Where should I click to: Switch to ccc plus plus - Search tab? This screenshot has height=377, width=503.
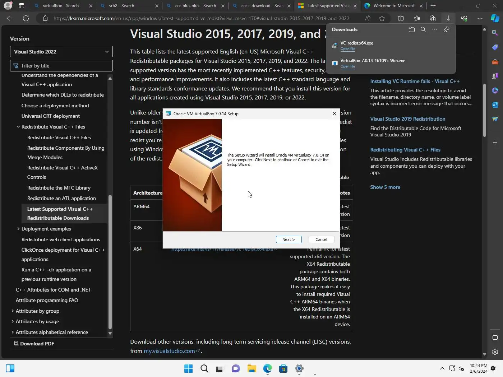click(x=195, y=6)
